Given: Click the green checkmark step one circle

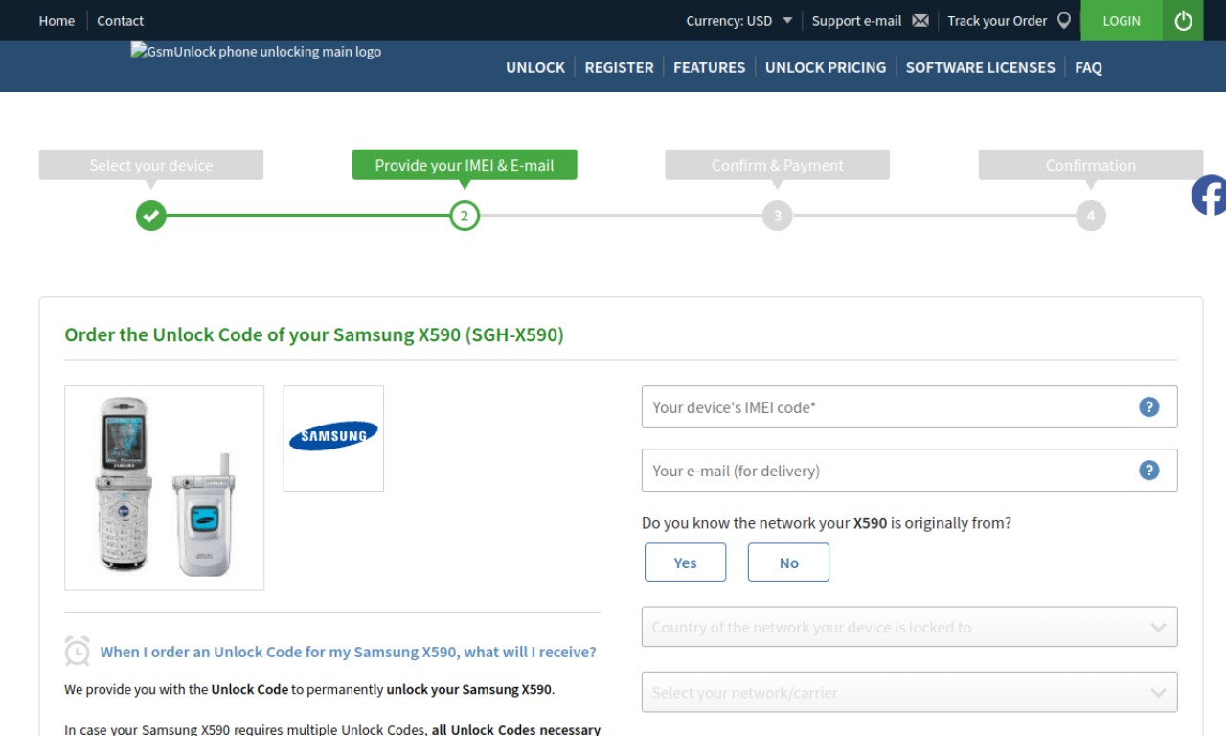Looking at the screenshot, I should pyautogui.click(x=150, y=216).
